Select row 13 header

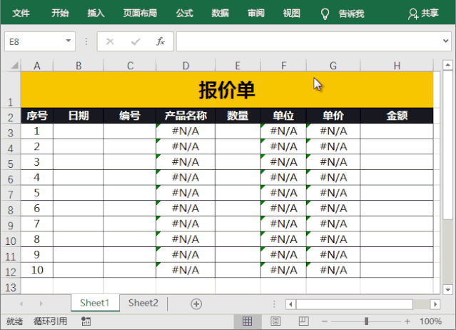click(x=11, y=286)
